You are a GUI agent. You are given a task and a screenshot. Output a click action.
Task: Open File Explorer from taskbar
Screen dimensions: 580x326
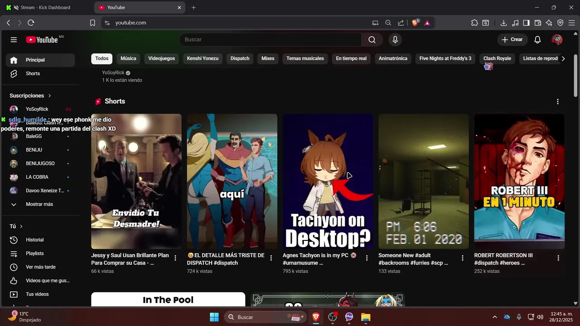click(366, 317)
